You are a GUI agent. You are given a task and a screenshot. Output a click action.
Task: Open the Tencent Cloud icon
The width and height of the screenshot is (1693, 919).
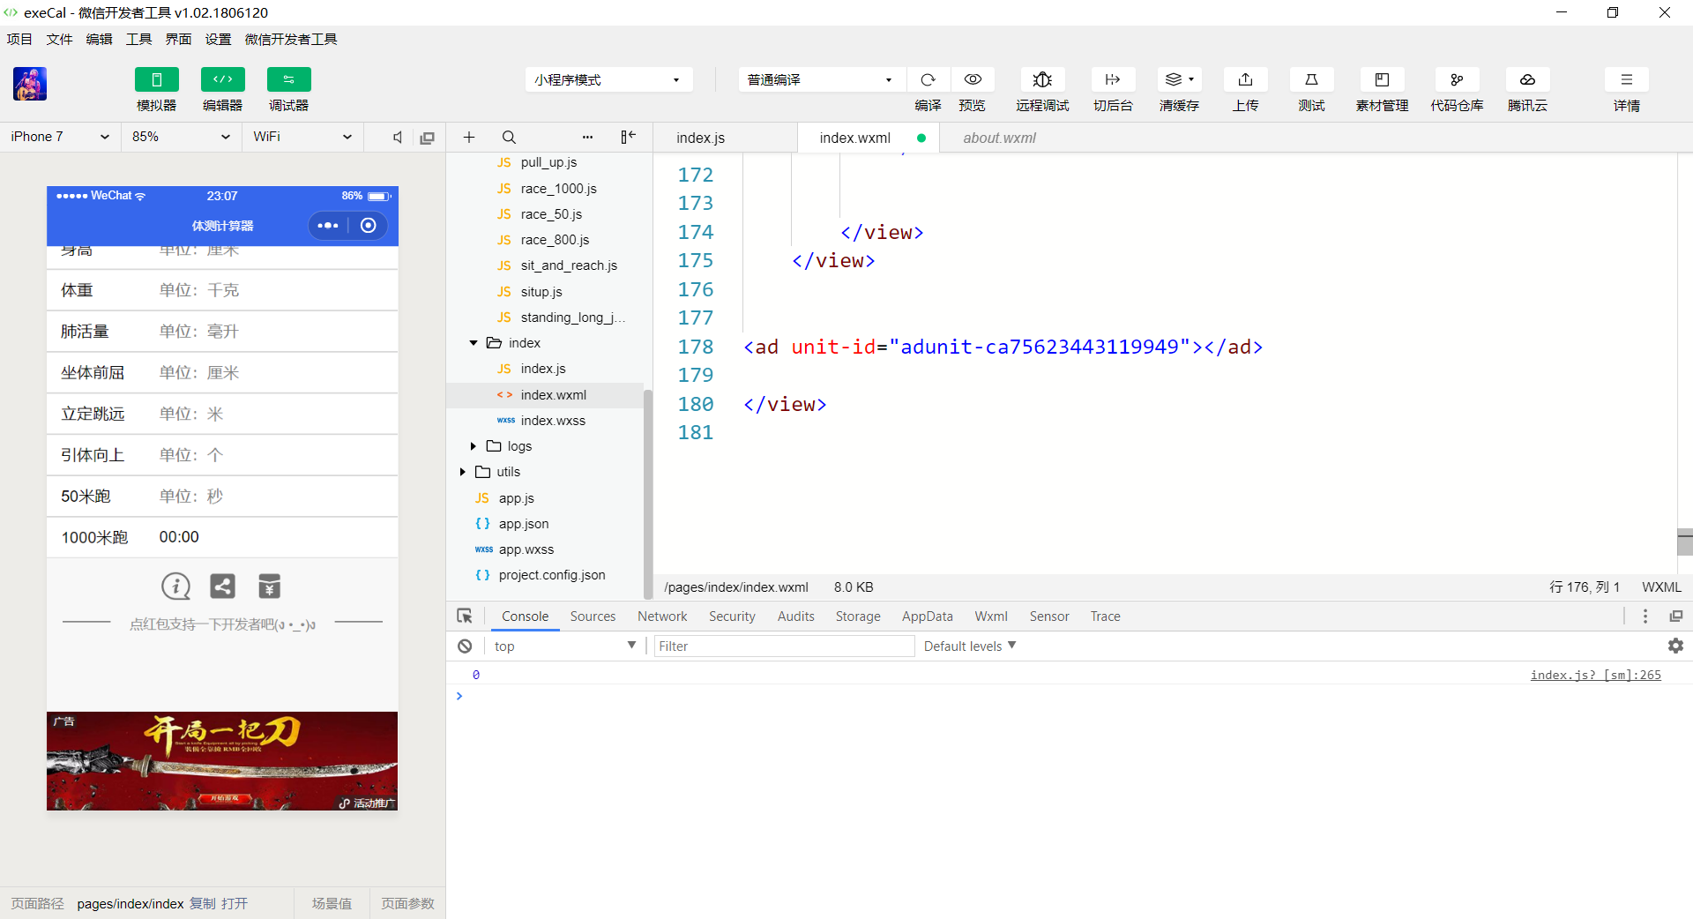pyautogui.click(x=1527, y=79)
